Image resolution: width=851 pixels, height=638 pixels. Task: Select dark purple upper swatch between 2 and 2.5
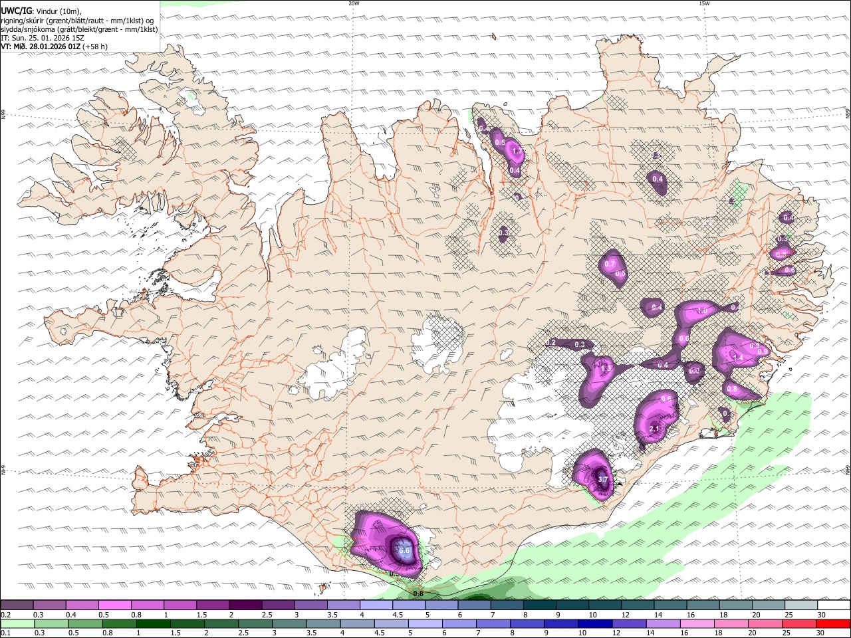[x=245, y=605]
